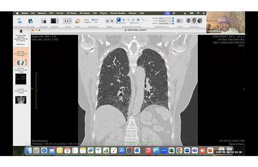The image size is (258, 167).
Task: Click the Key Image toolbar icon
Action: (x=30, y=21)
